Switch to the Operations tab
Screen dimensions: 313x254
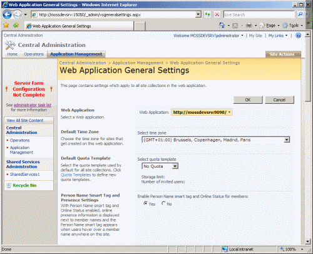pos(34,54)
